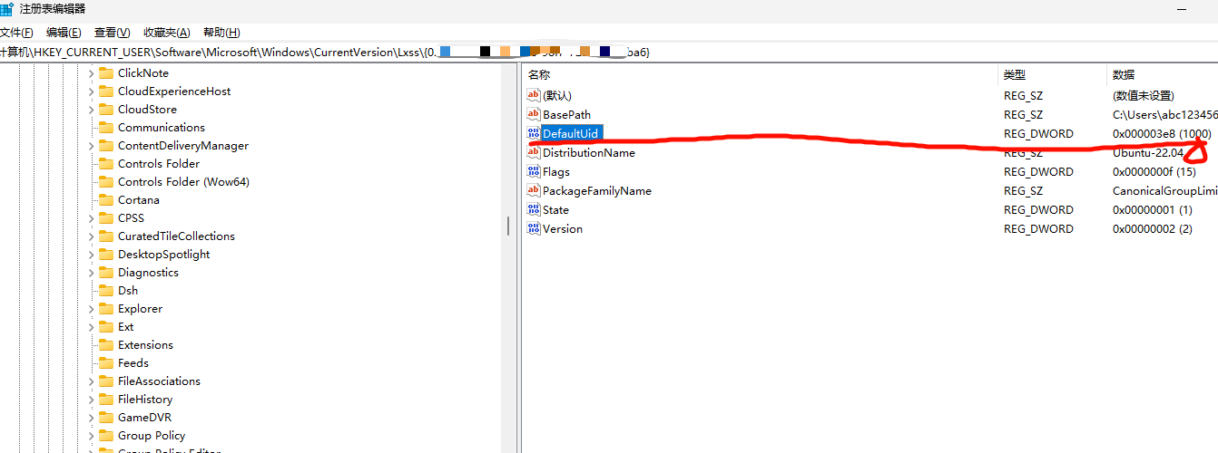This screenshot has height=453, width=1218.
Task: Click the BasePath string value icon
Action: click(x=534, y=114)
